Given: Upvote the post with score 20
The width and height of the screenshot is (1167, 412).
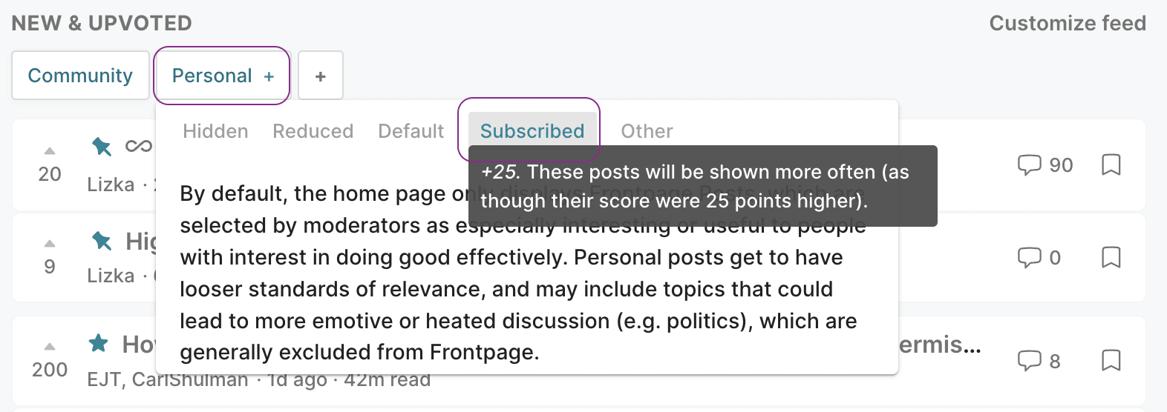Looking at the screenshot, I should (x=50, y=151).
